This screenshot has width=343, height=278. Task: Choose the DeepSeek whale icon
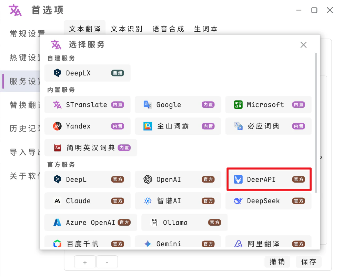(238, 201)
